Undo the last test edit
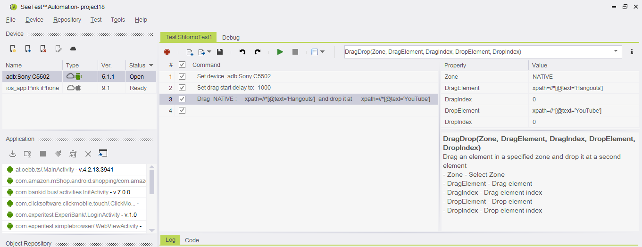 pos(242,52)
